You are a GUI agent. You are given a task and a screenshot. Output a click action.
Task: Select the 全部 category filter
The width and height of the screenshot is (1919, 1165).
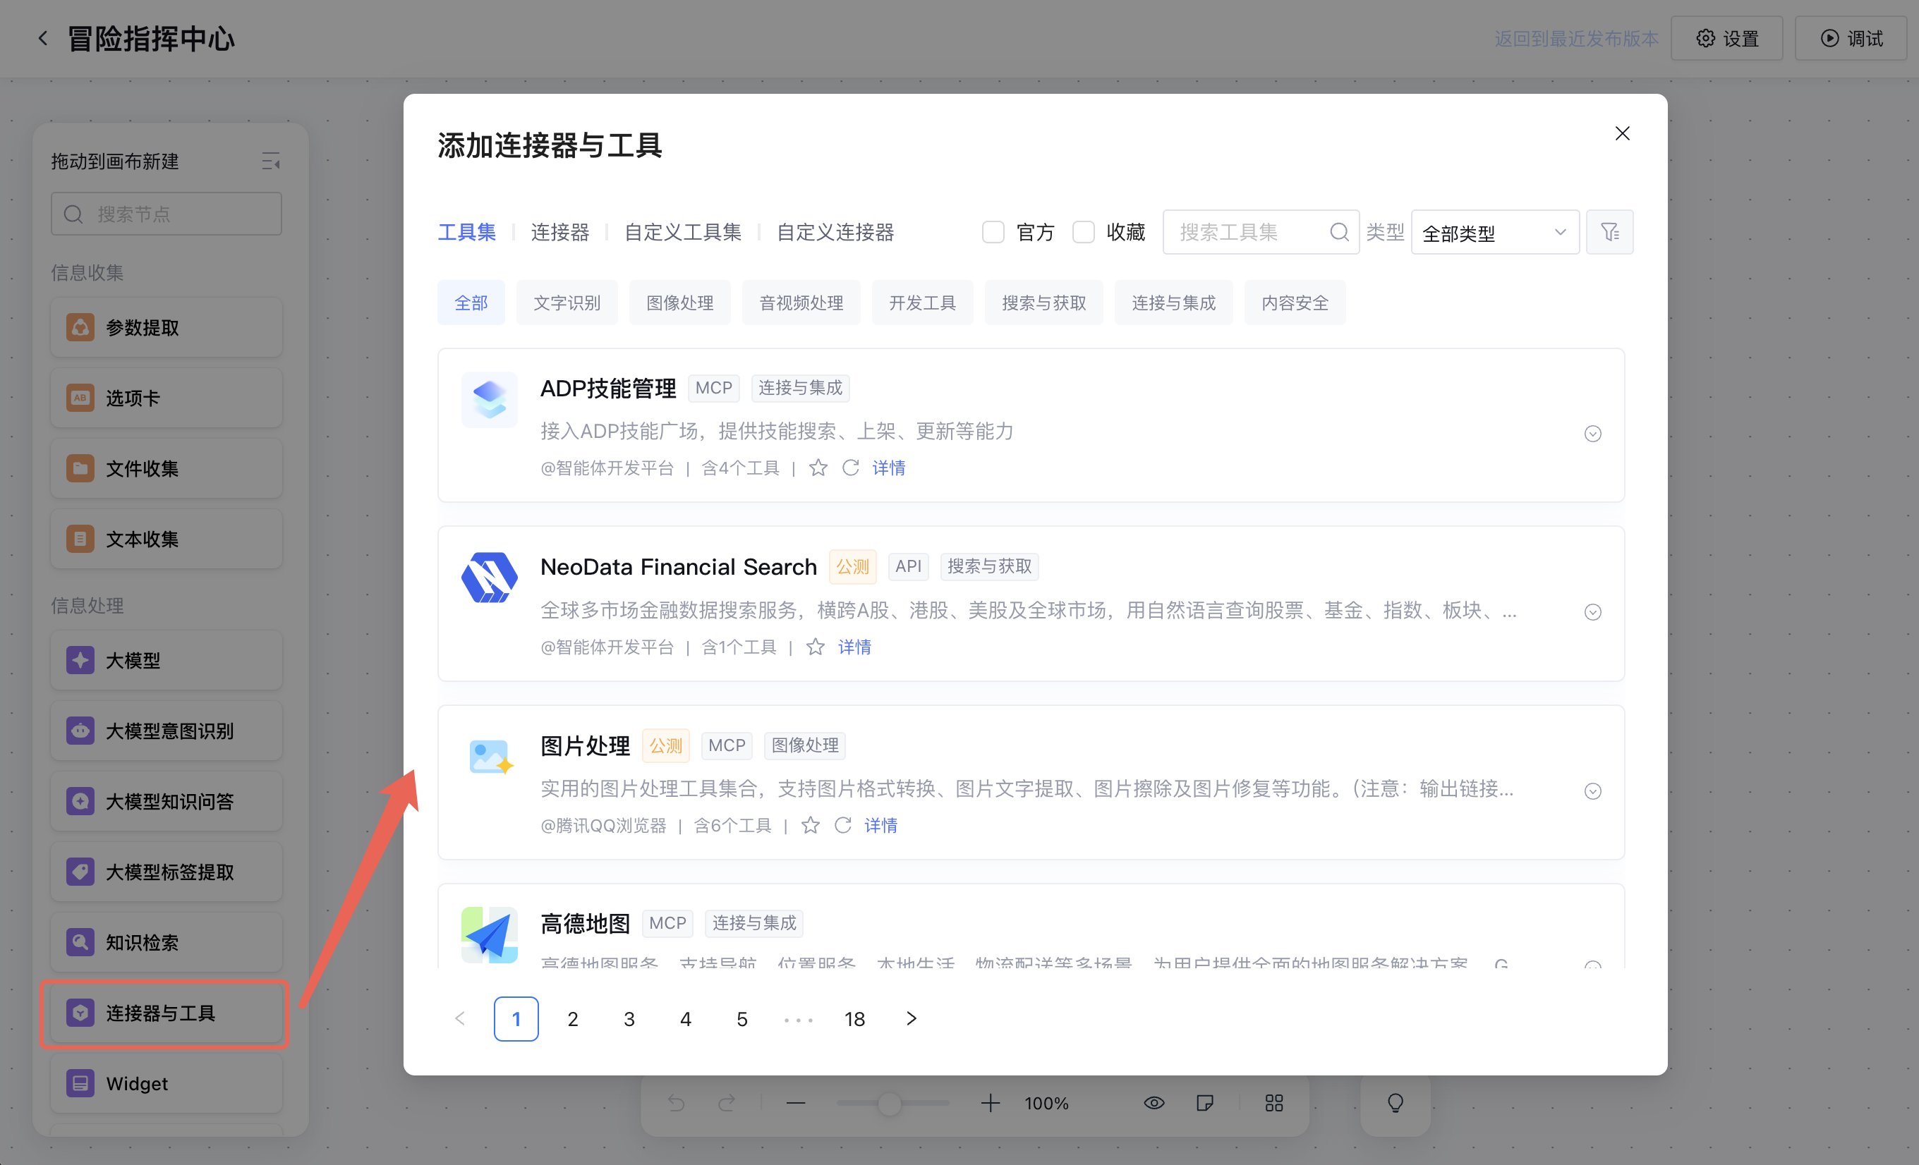tap(471, 303)
